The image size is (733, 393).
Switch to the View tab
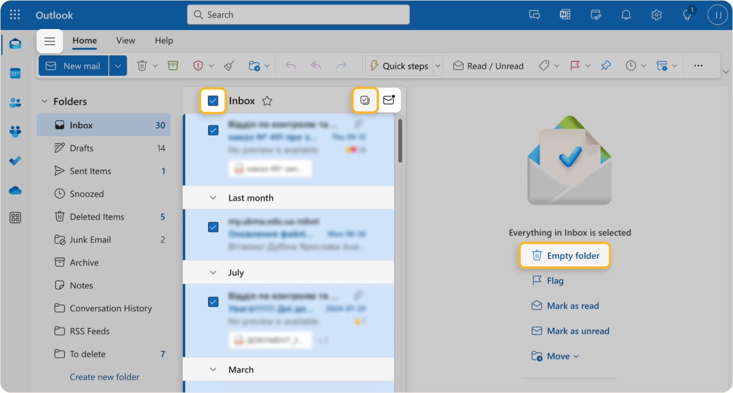125,41
